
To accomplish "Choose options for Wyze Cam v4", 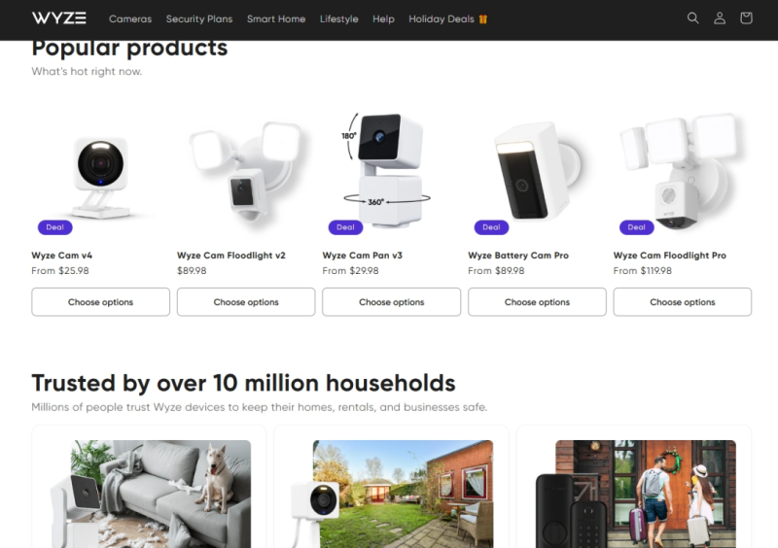I will pos(100,302).
